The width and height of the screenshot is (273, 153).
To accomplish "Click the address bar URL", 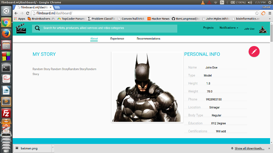I will pos(54,13).
